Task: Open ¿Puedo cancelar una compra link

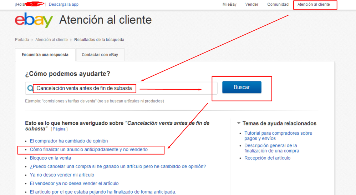Action: pyautogui.click(x=118, y=166)
